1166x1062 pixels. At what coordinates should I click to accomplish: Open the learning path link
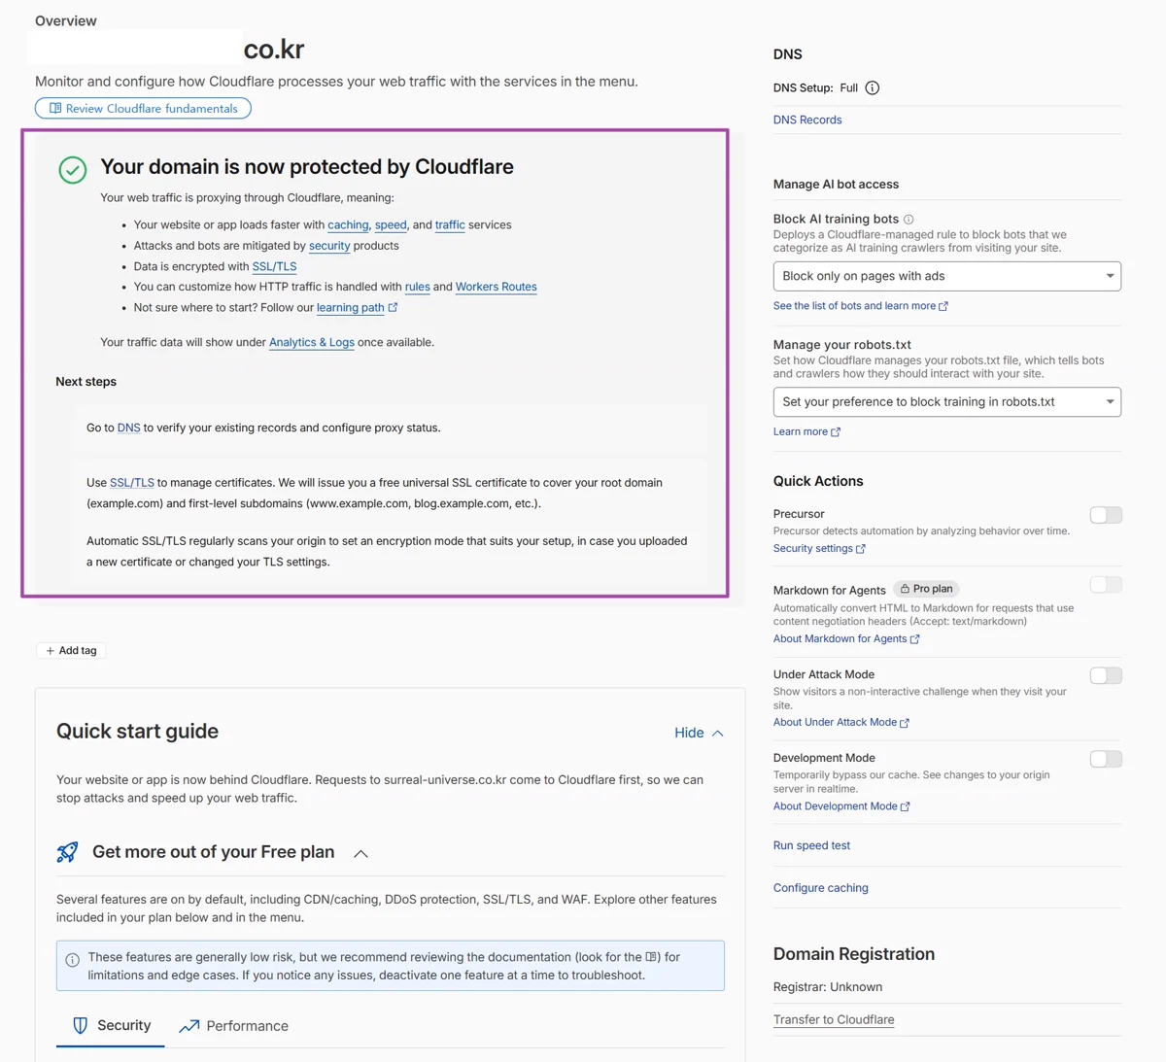[350, 307]
